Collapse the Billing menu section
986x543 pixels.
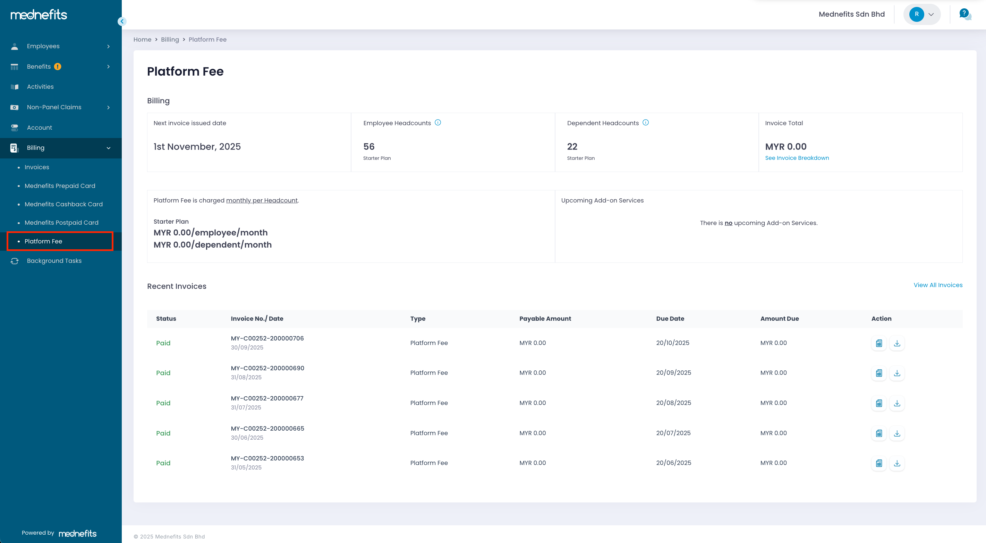coord(108,148)
